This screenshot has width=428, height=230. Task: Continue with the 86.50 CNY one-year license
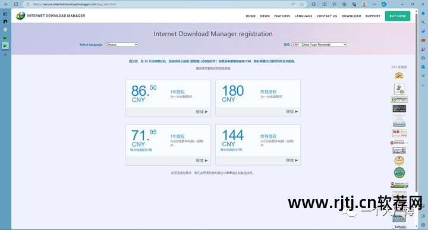coord(202,112)
